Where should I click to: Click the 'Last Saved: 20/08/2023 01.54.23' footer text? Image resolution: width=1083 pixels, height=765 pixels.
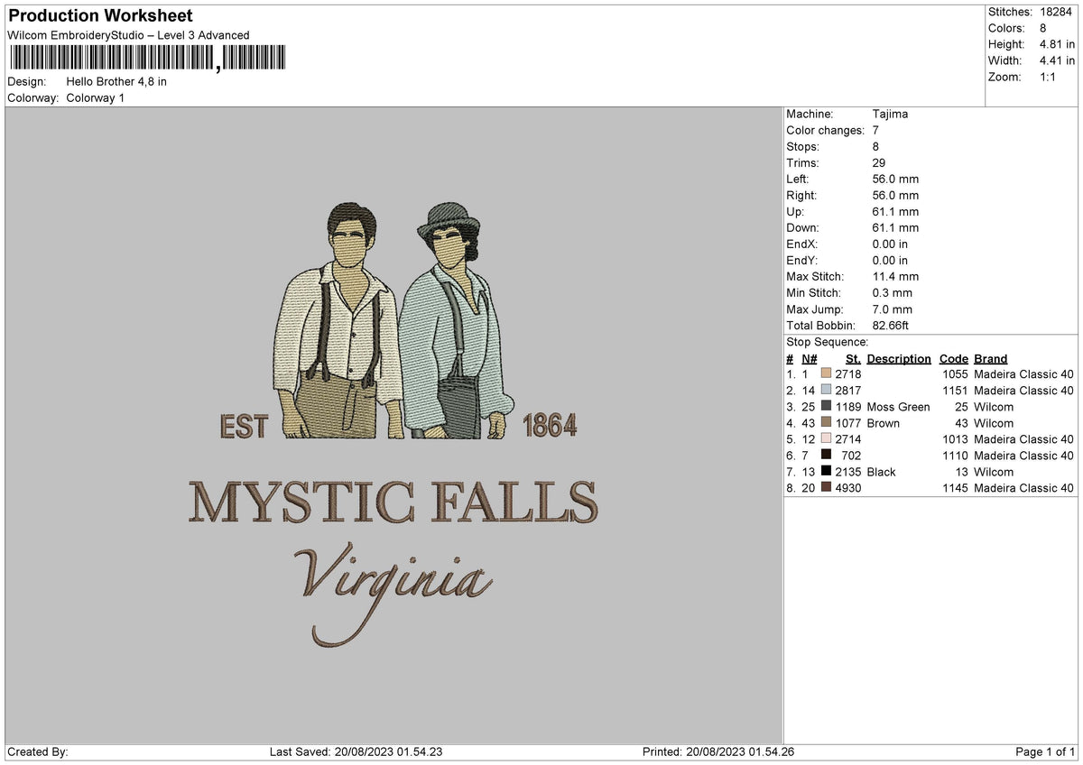(356, 752)
